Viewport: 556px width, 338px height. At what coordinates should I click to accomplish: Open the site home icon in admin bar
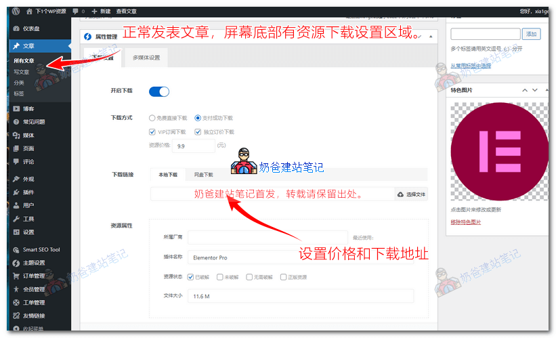tap(29, 12)
